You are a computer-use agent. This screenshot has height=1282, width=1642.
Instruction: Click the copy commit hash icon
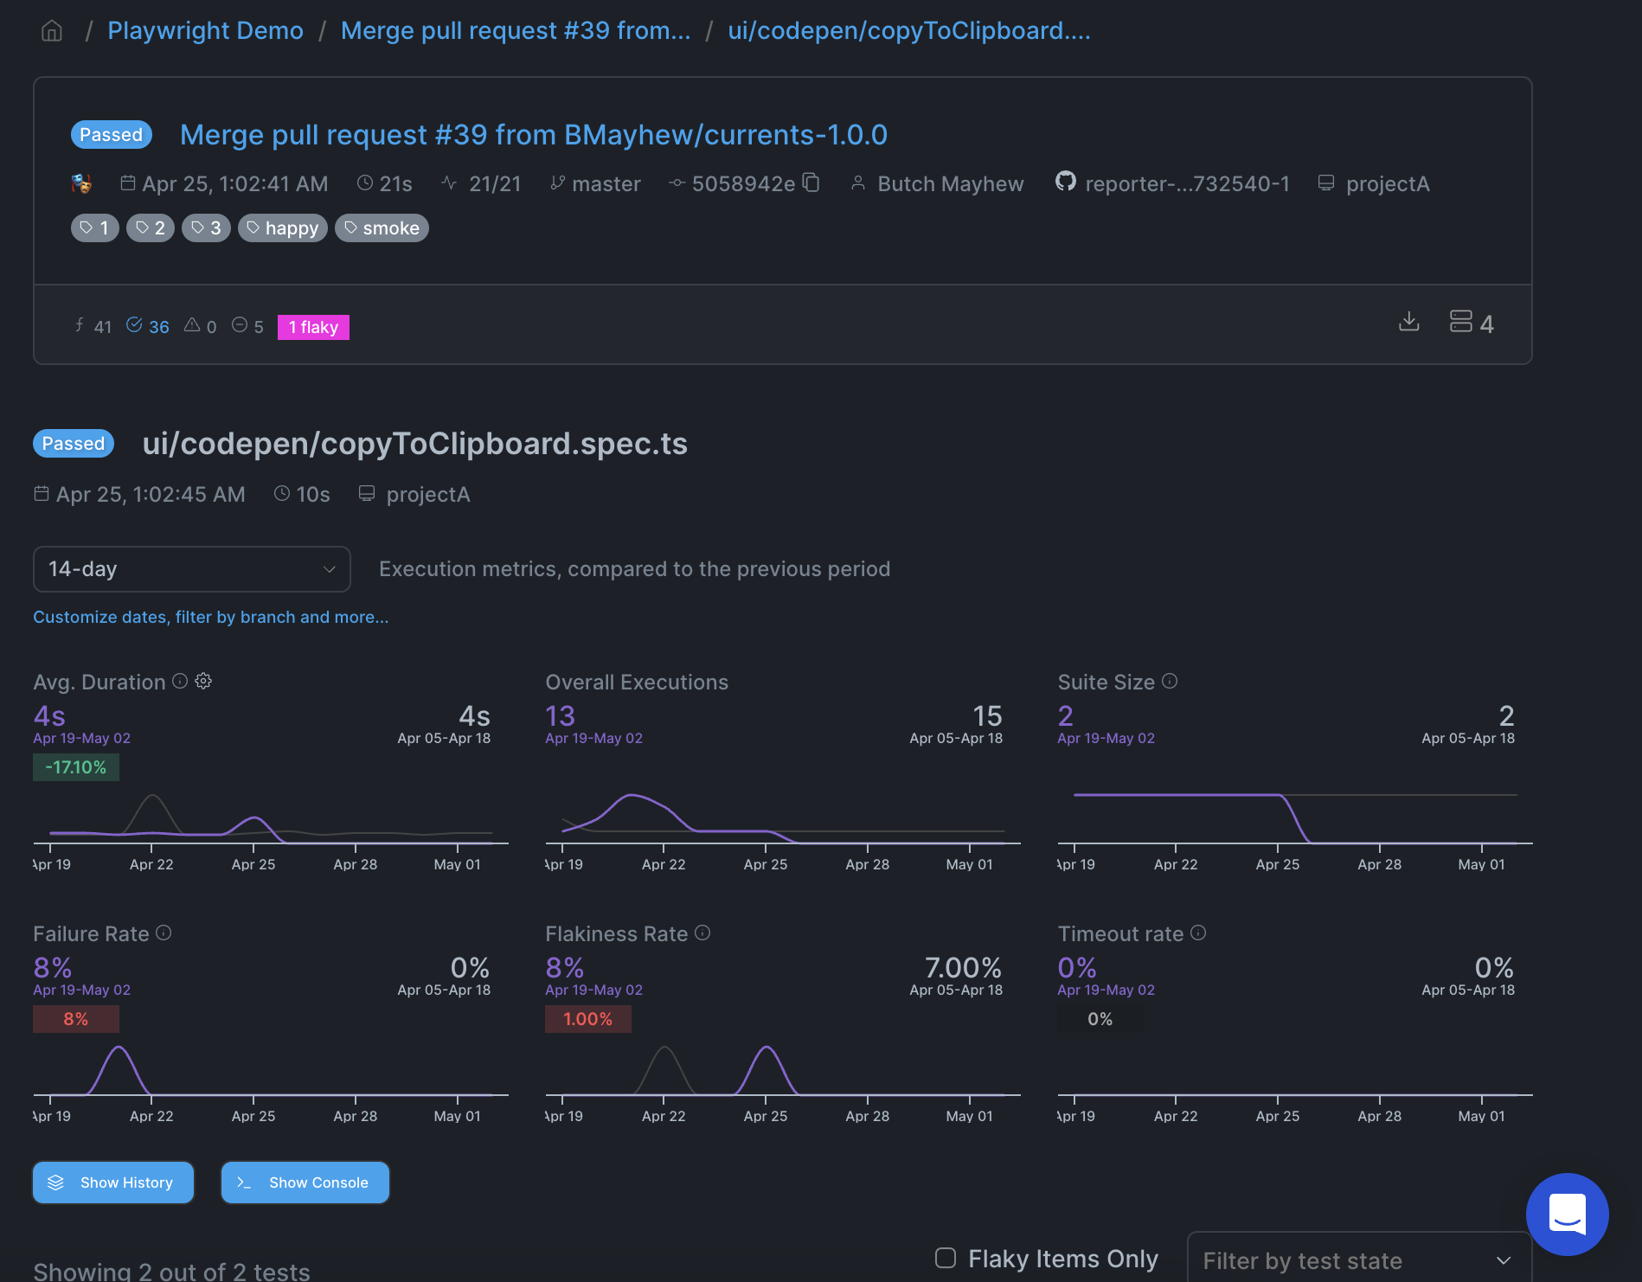(811, 183)
